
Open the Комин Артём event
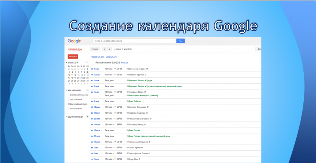point(135,148)
